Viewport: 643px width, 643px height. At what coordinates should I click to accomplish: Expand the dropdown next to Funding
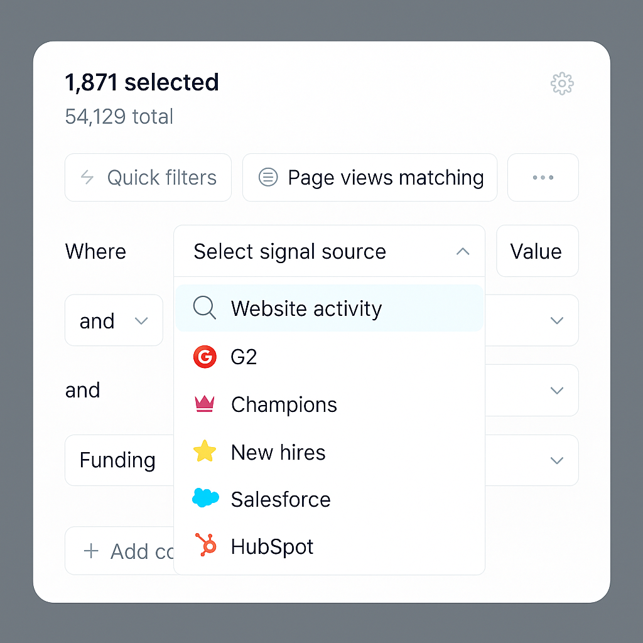556,460
